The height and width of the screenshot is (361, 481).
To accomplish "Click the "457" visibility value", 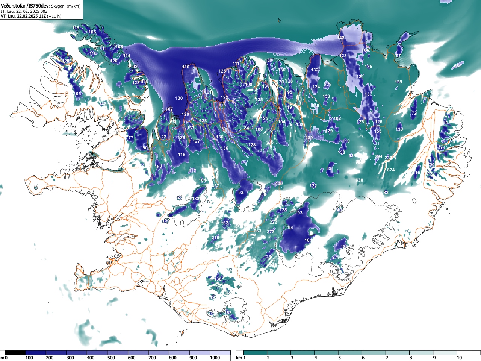I will [215, 186].
